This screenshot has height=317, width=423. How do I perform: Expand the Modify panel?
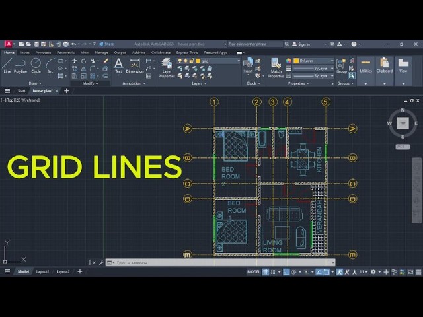point(90,83)
